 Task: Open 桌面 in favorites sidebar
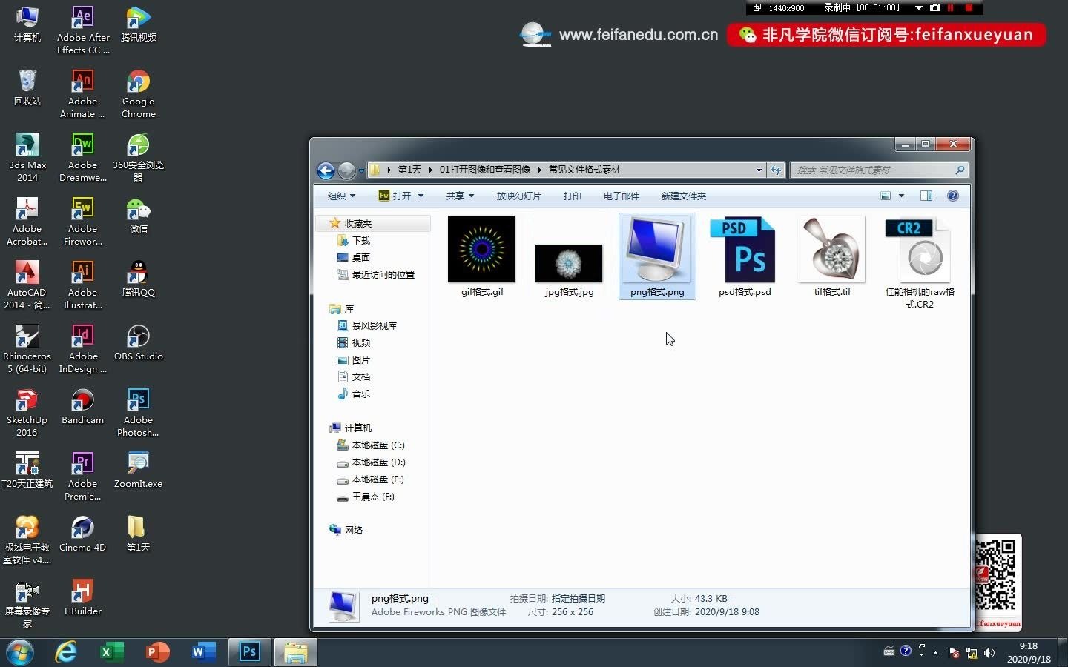(x=360, y=257)
